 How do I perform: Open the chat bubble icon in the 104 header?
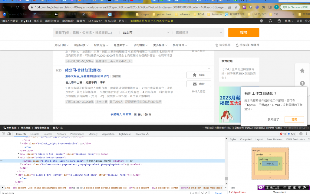[270, 21]
